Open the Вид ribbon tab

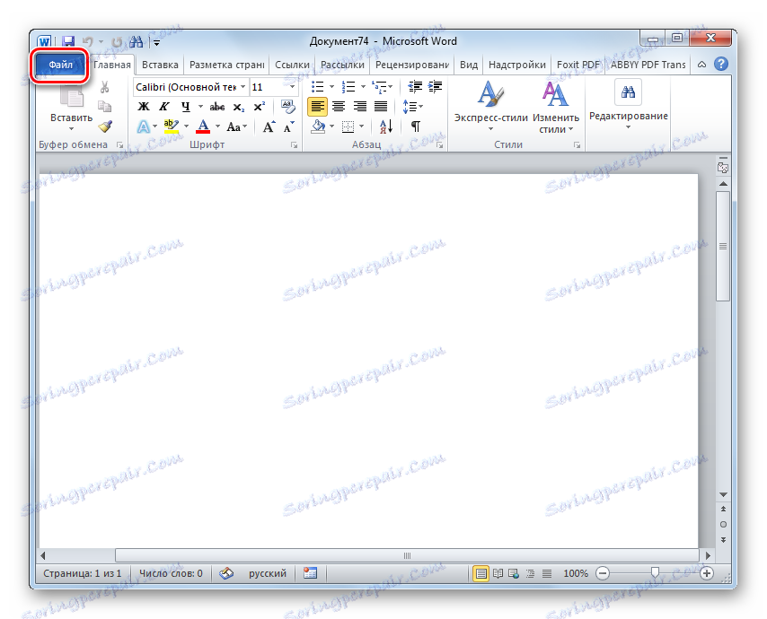pyautogui.click(x=469, y=65)
